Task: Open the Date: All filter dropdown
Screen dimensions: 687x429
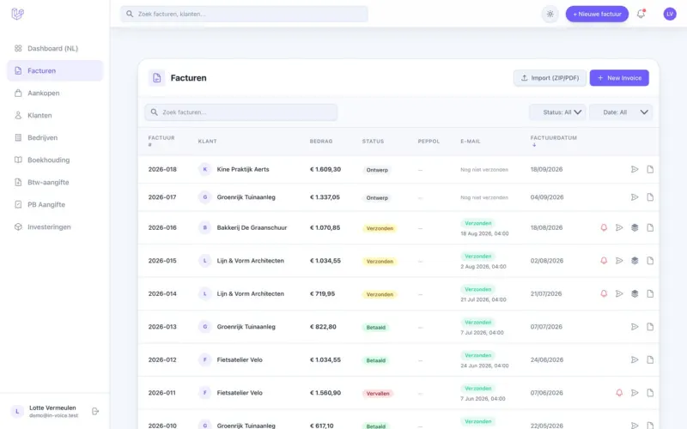Action: tap(621, 112)
